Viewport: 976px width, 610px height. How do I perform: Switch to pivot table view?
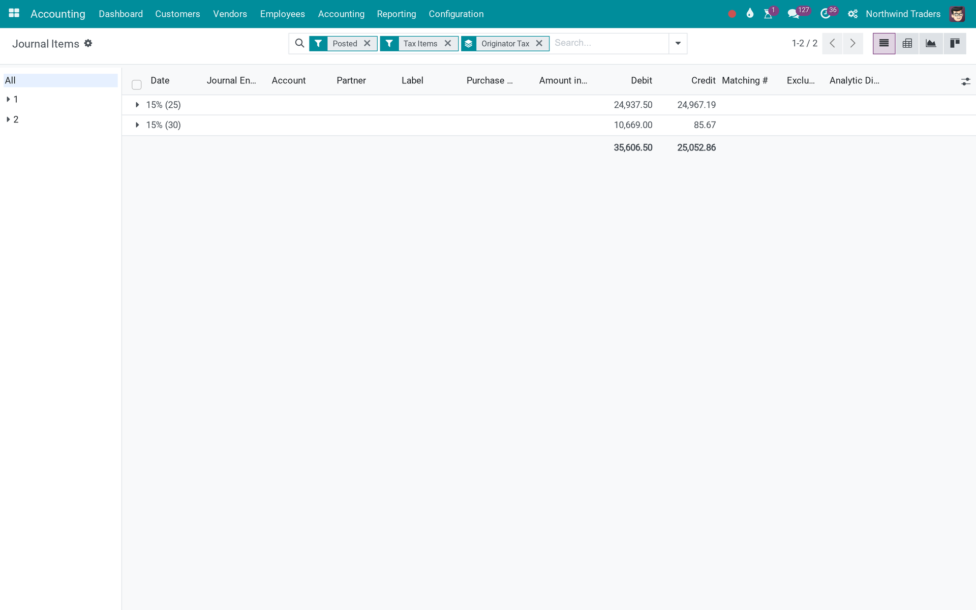pyautogui.click(x=907, y=44)
